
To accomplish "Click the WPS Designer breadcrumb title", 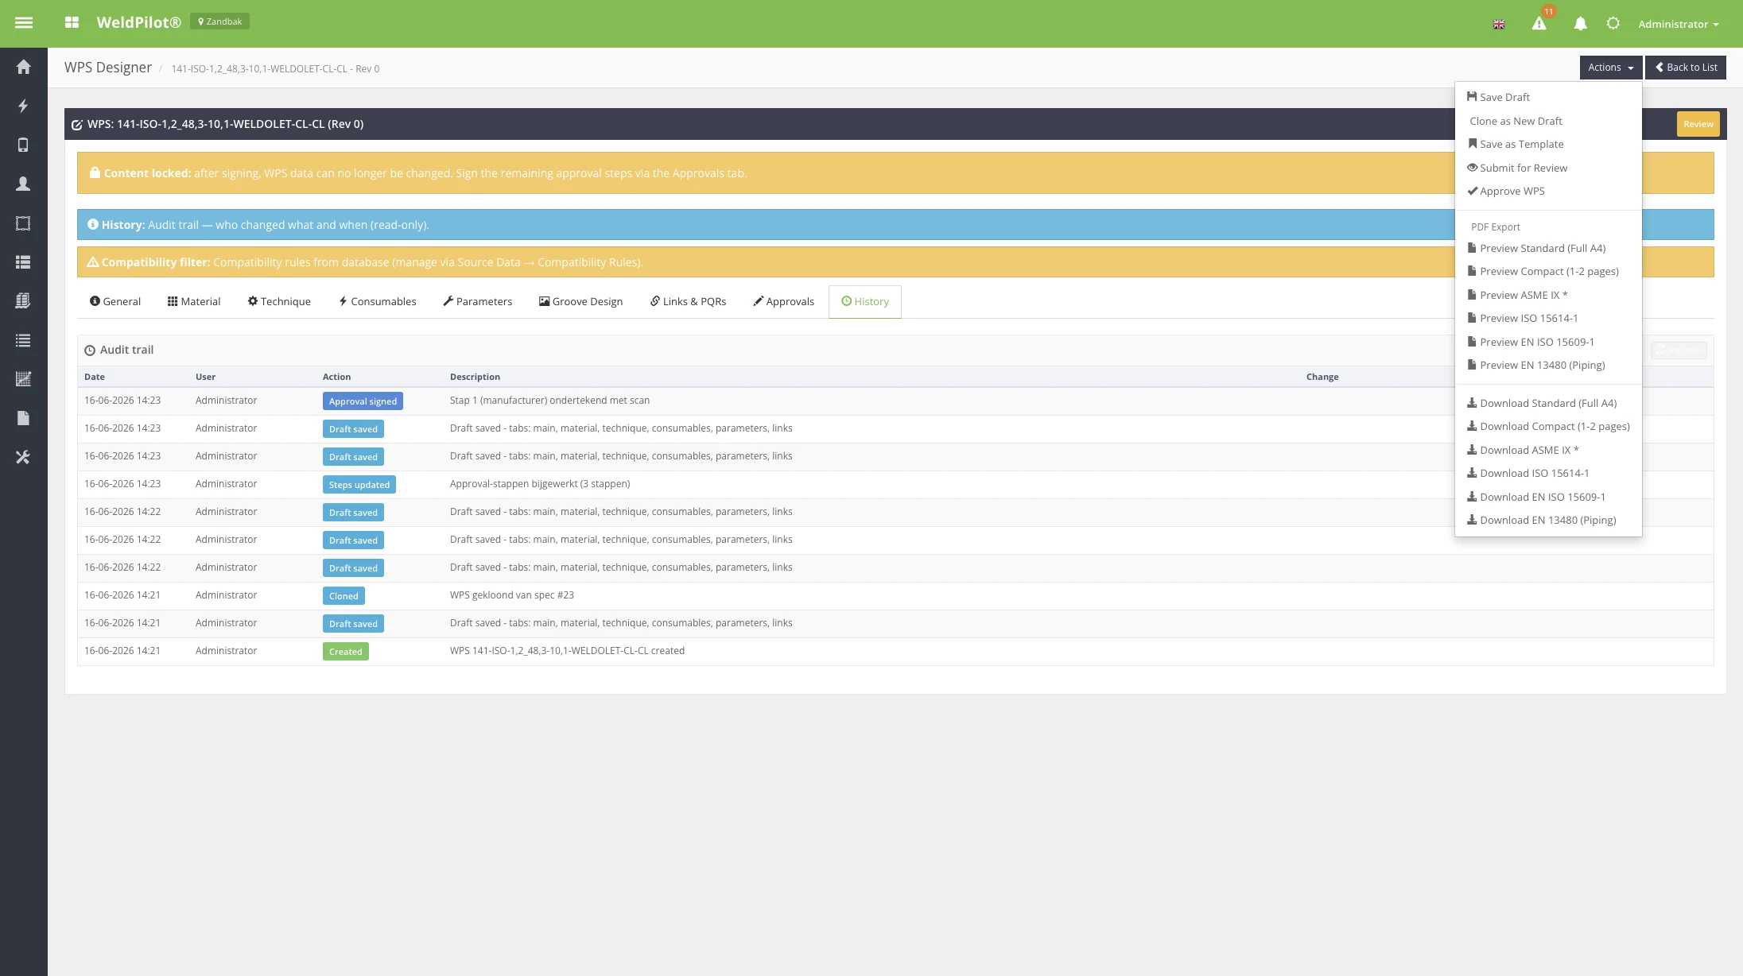I will click(108, 68).
